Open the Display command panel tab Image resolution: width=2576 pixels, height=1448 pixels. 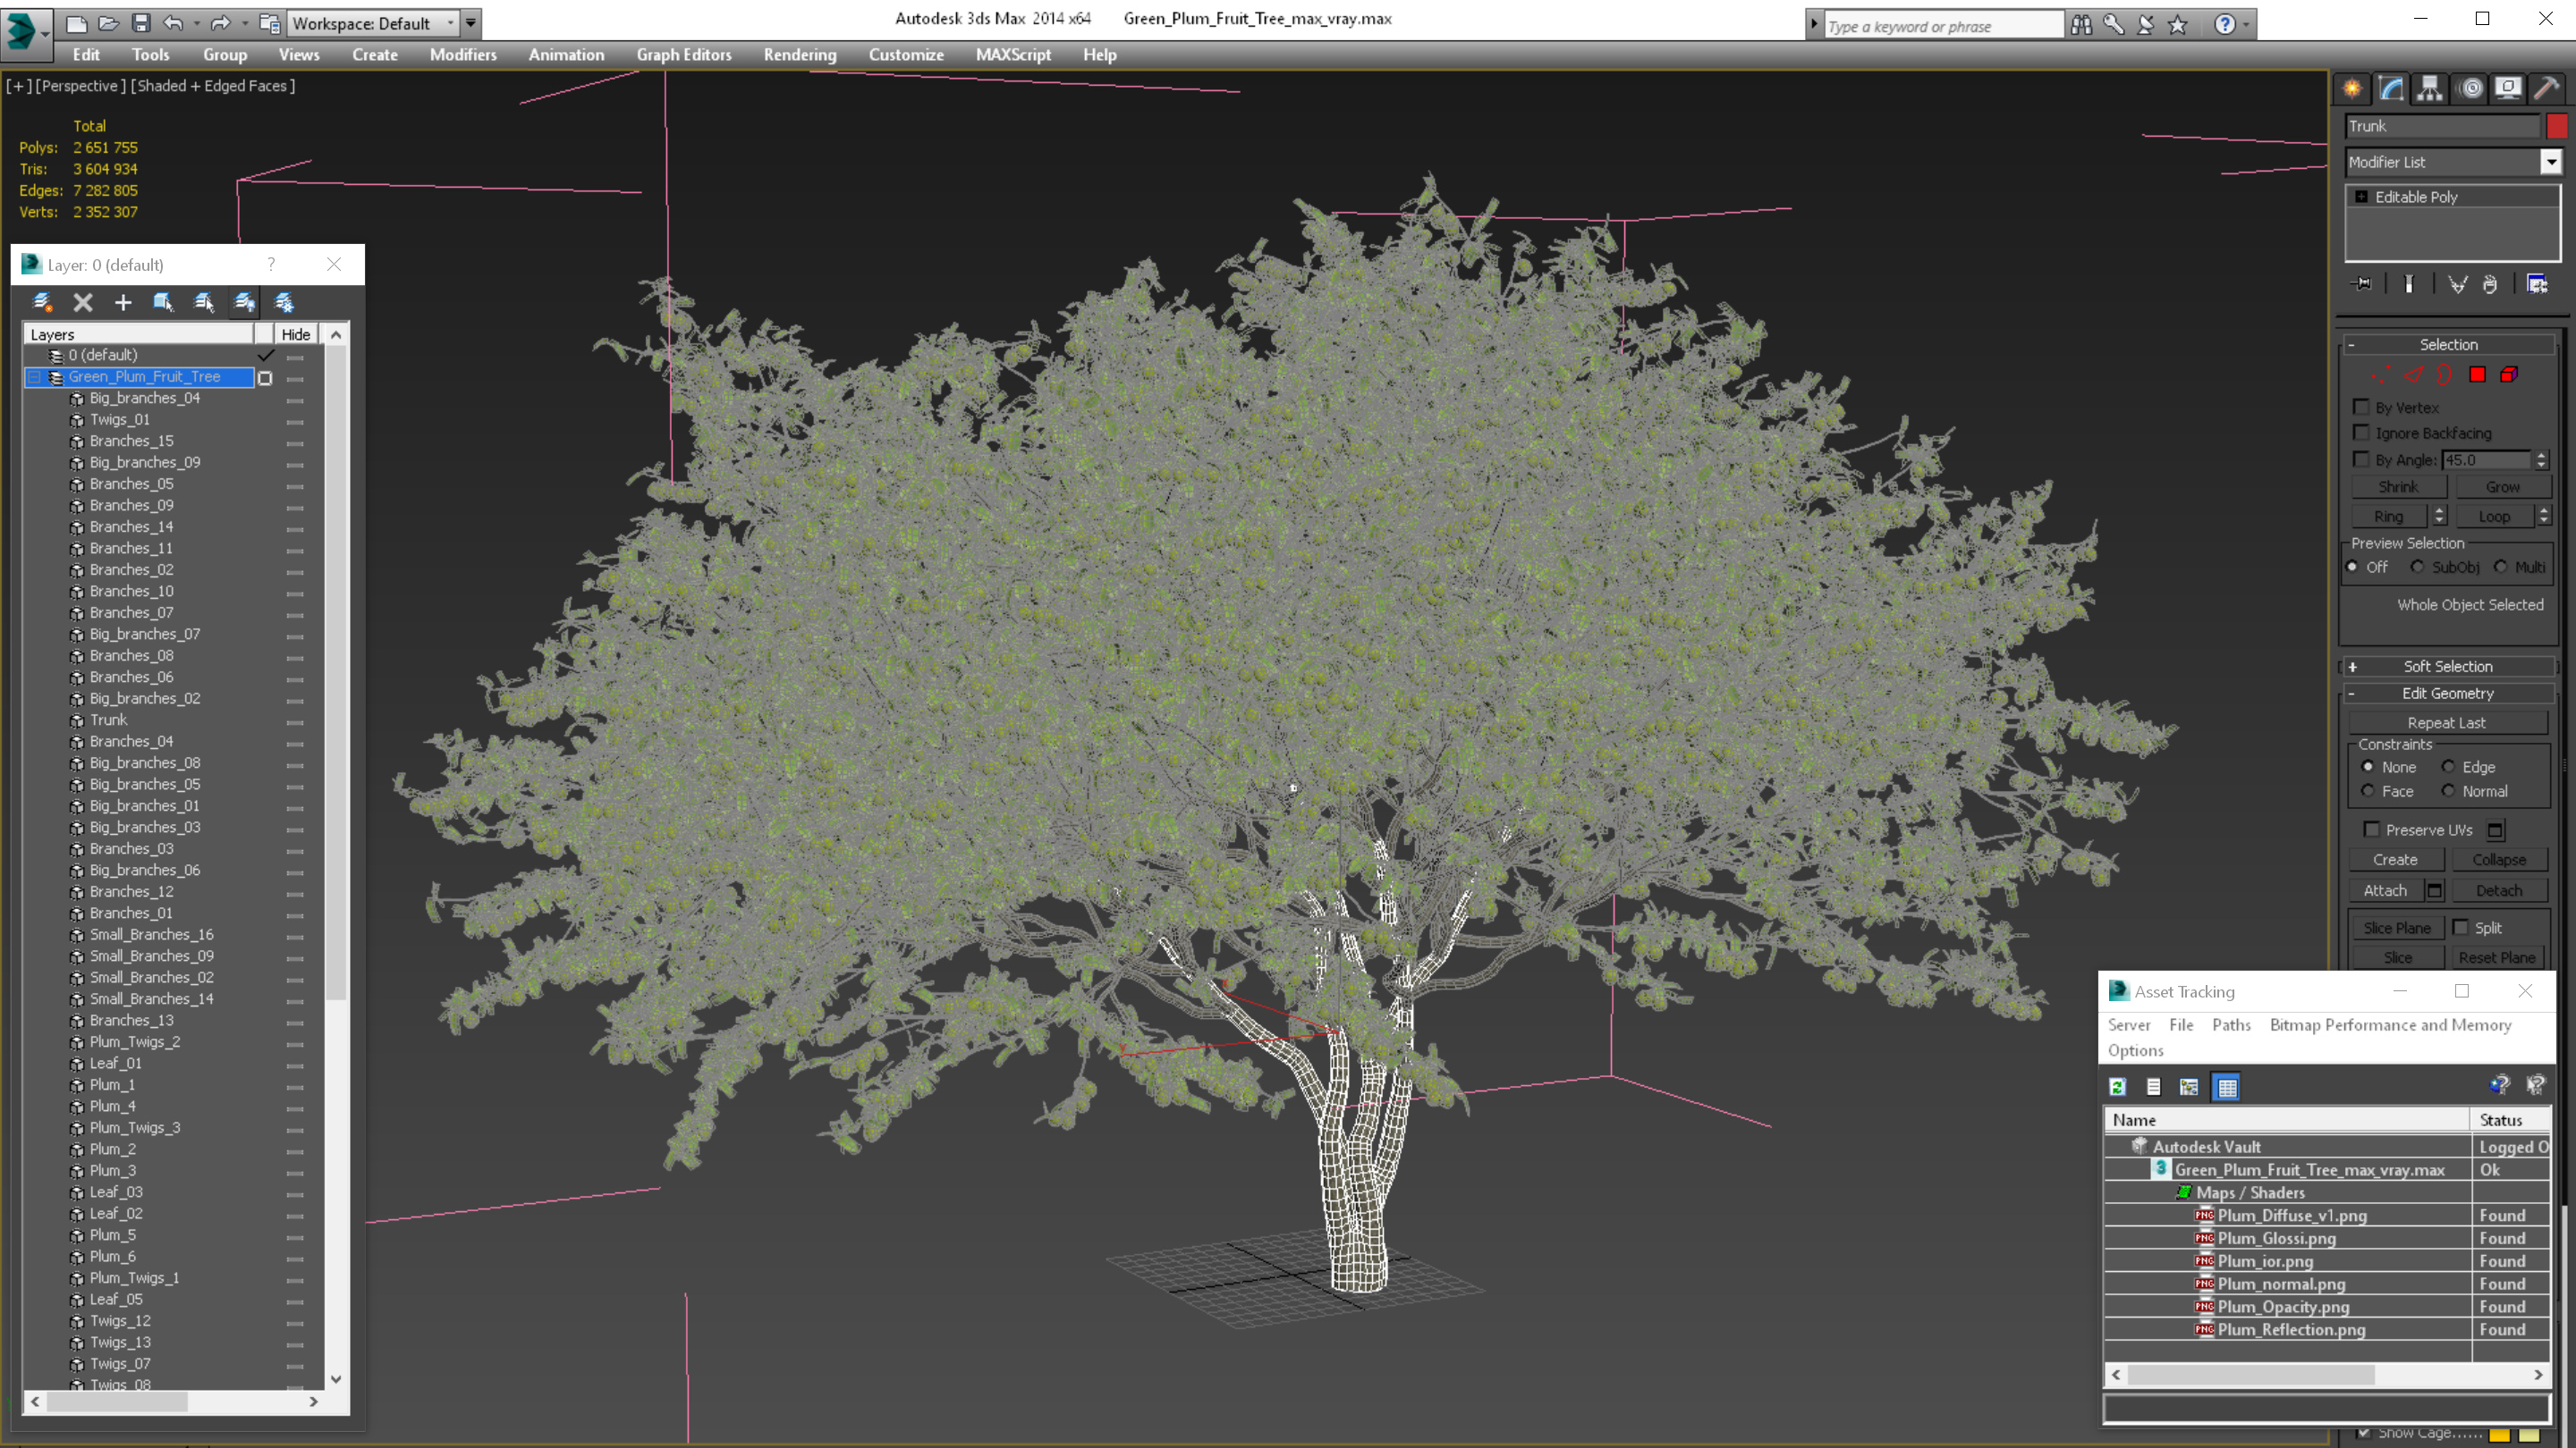[2508, 89]
